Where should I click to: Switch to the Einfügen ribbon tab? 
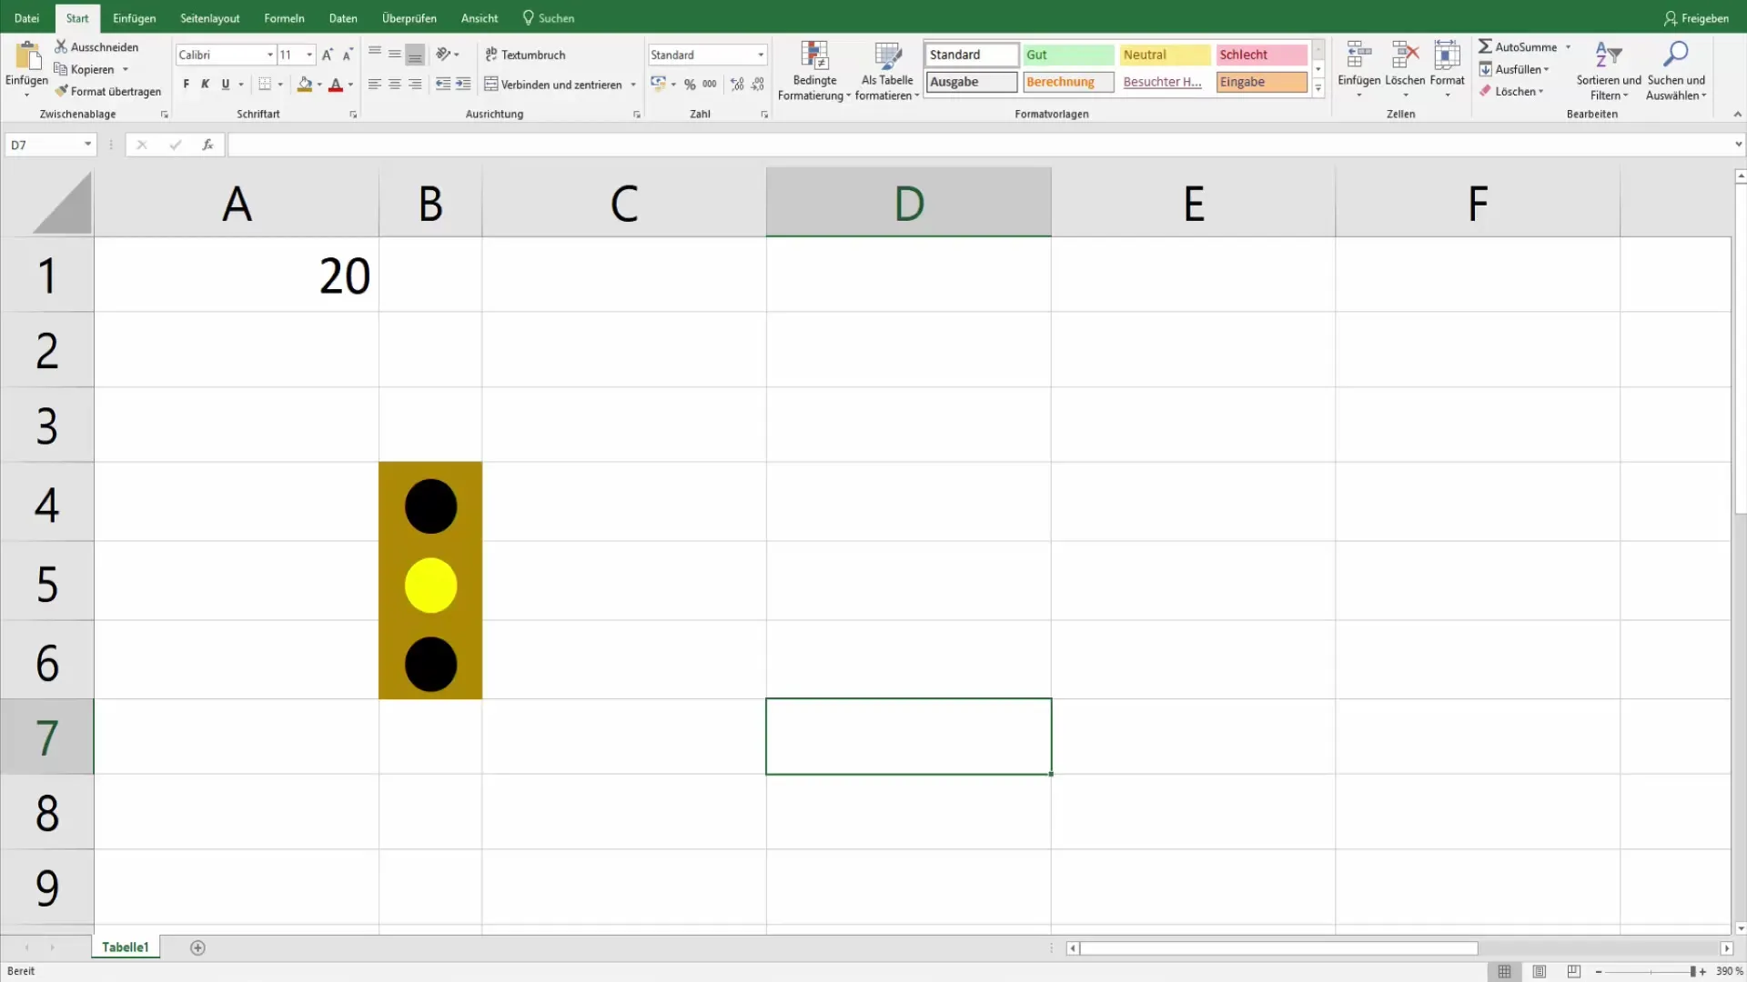coord(134,18)
